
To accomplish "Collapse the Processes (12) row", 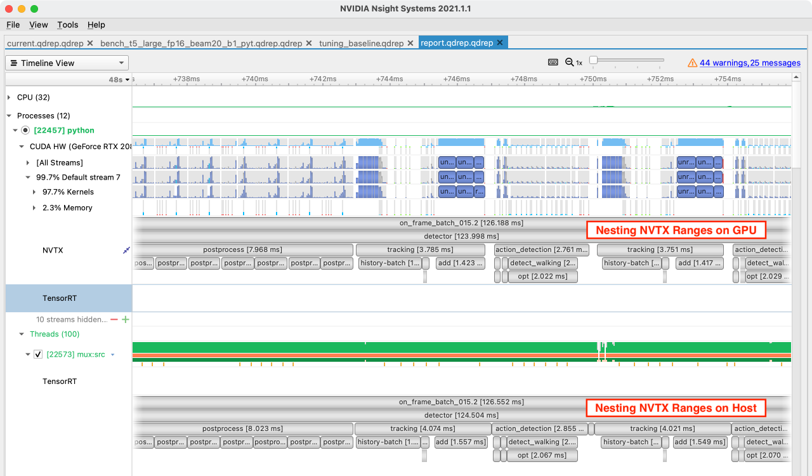I will pyautogui.click(x=9, y=116).
